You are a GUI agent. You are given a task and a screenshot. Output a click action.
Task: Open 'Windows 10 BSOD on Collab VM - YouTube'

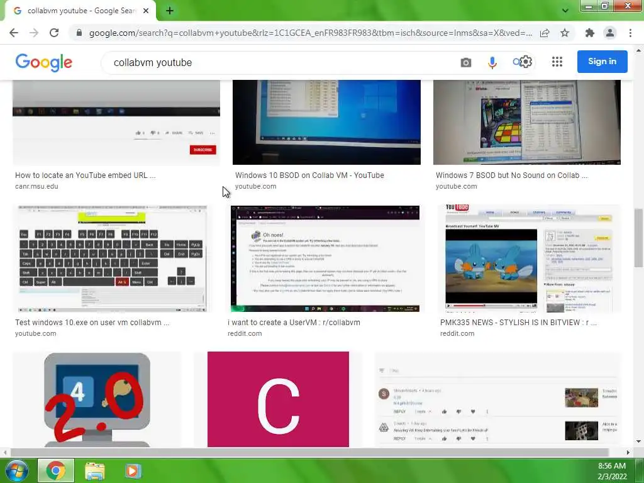click(309, 175)
